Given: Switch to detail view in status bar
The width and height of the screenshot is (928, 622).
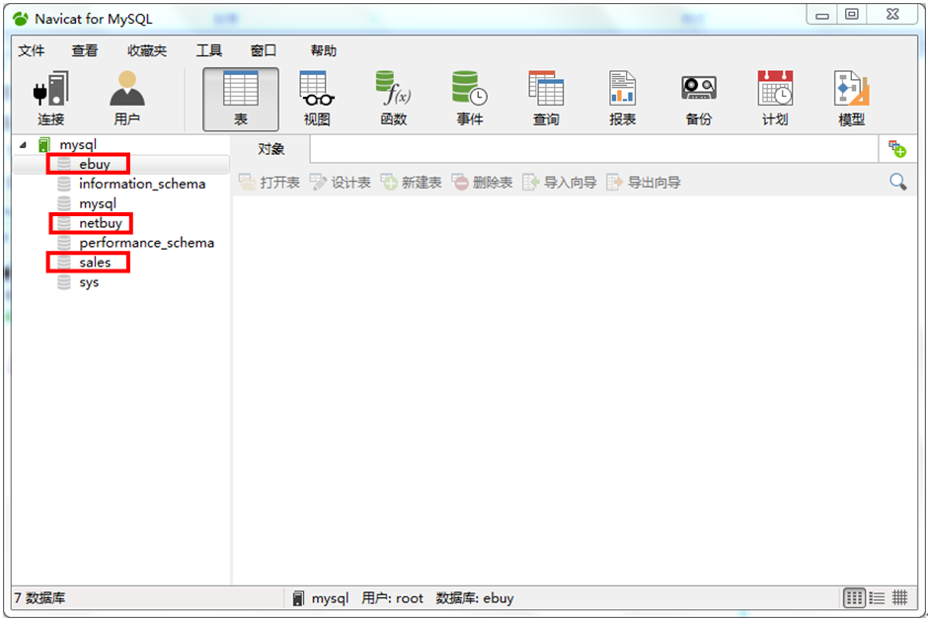Looking at the screenshot, I should coord(900,597).
